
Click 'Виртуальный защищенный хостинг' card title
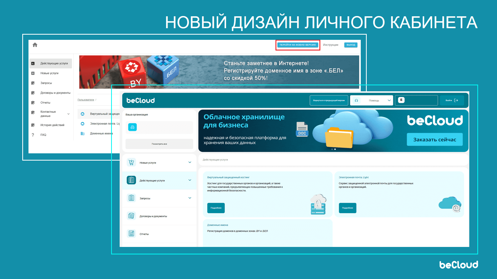228,177
